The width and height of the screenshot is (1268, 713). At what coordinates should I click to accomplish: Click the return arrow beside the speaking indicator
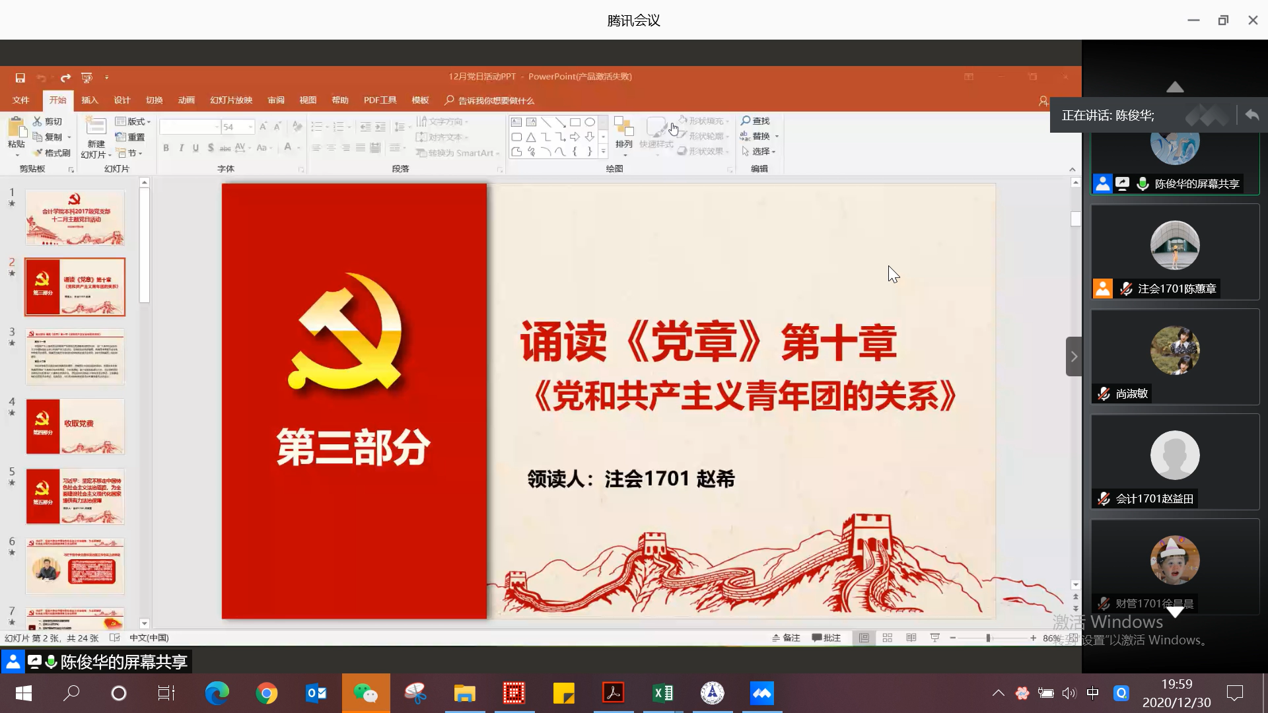(1251, 115)
